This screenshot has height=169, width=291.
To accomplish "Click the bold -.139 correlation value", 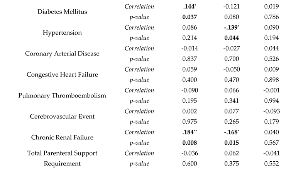I will (x=231, y=27).
